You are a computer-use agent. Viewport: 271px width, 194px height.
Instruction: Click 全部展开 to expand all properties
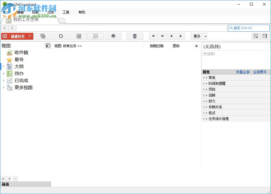(x=260, y=72)
